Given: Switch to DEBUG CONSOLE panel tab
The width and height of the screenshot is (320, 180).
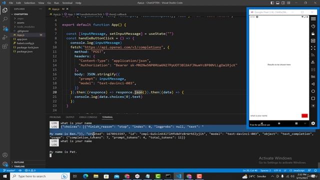Looking at the screenshot, I should [88, 117].
